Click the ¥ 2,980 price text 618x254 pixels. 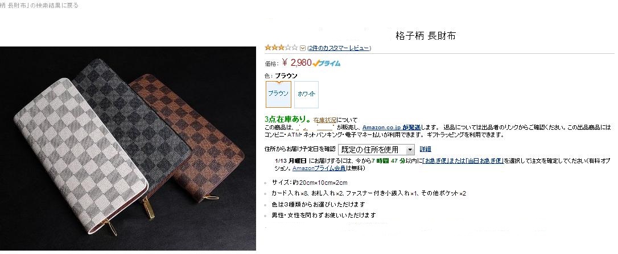tap(297, 63)
